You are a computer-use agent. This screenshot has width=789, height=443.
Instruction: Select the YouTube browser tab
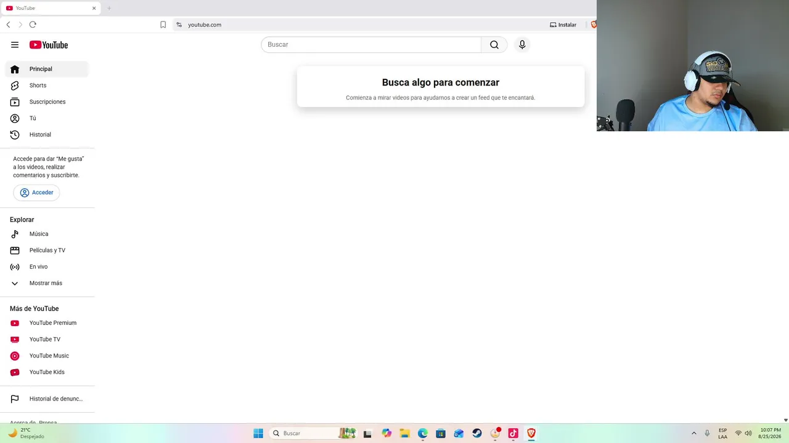coord(51,8)
